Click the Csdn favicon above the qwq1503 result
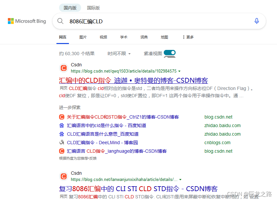The height and width of the screenshot is (200, 277). (x=64, y=68)
